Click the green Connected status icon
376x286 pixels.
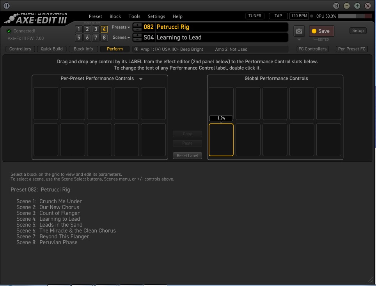coord(9,31)
